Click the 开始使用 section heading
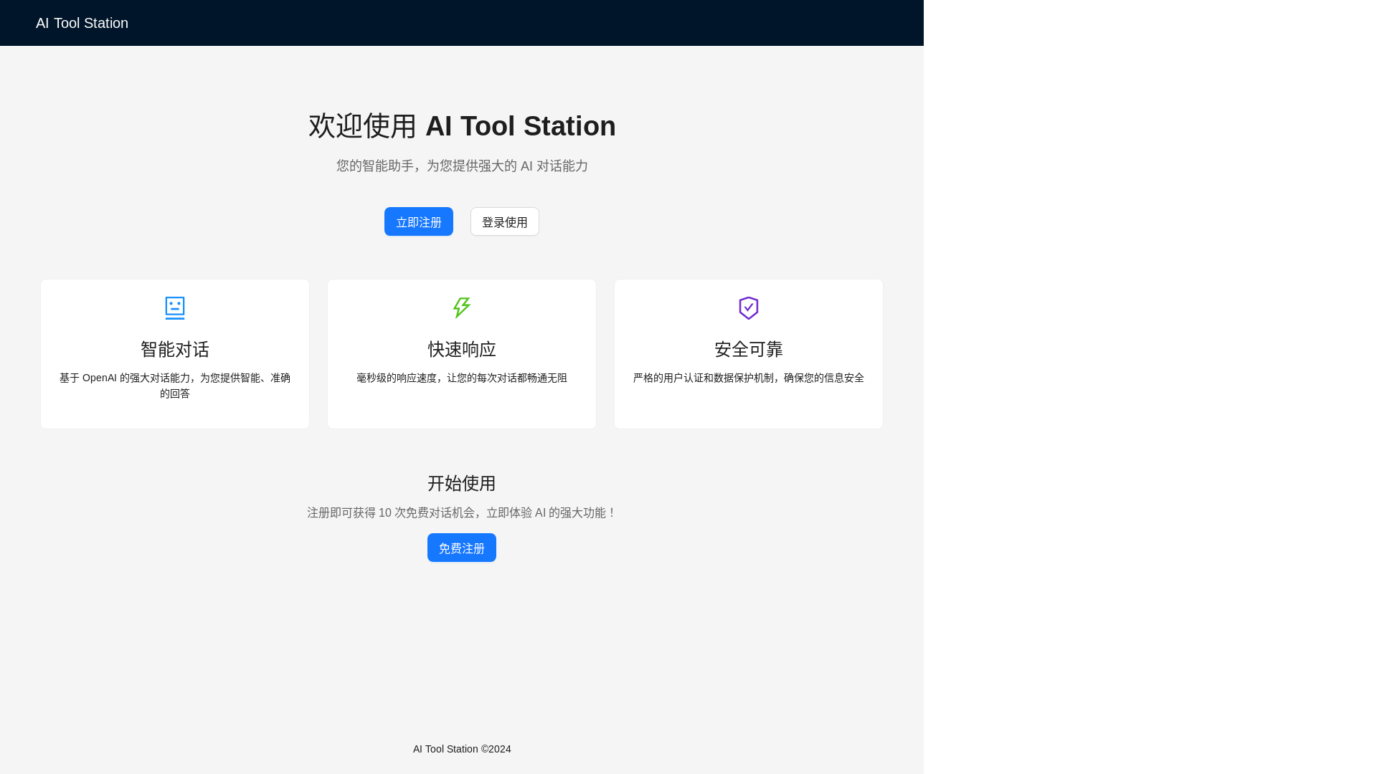 (462, 483)
